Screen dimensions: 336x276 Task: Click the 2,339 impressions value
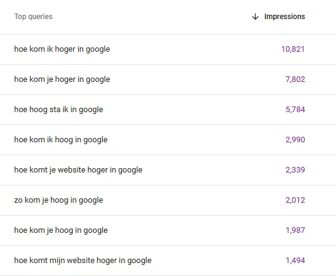(x=295, y=170)
